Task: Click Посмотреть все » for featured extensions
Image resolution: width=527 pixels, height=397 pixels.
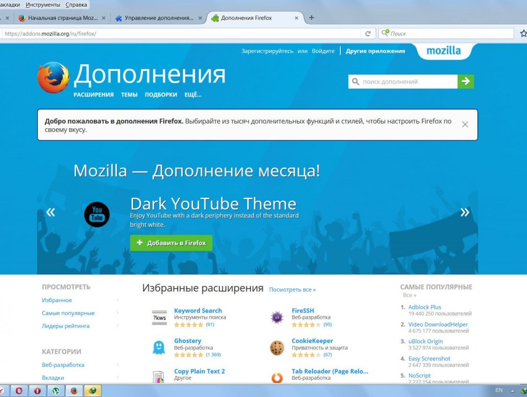Action: pyautogui.click(x=292, y=290)
